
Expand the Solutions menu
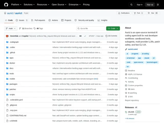click(x=29, y=5)
